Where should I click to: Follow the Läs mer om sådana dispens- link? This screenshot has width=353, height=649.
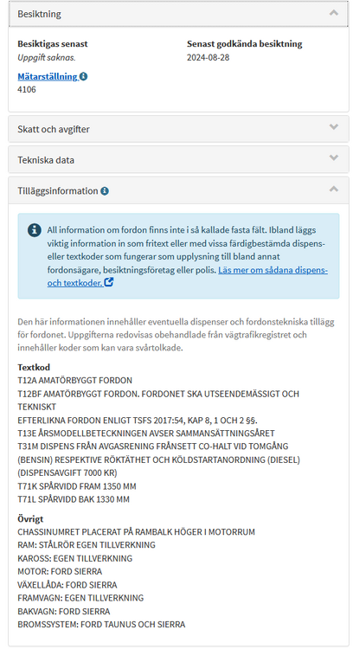[273, 270]
